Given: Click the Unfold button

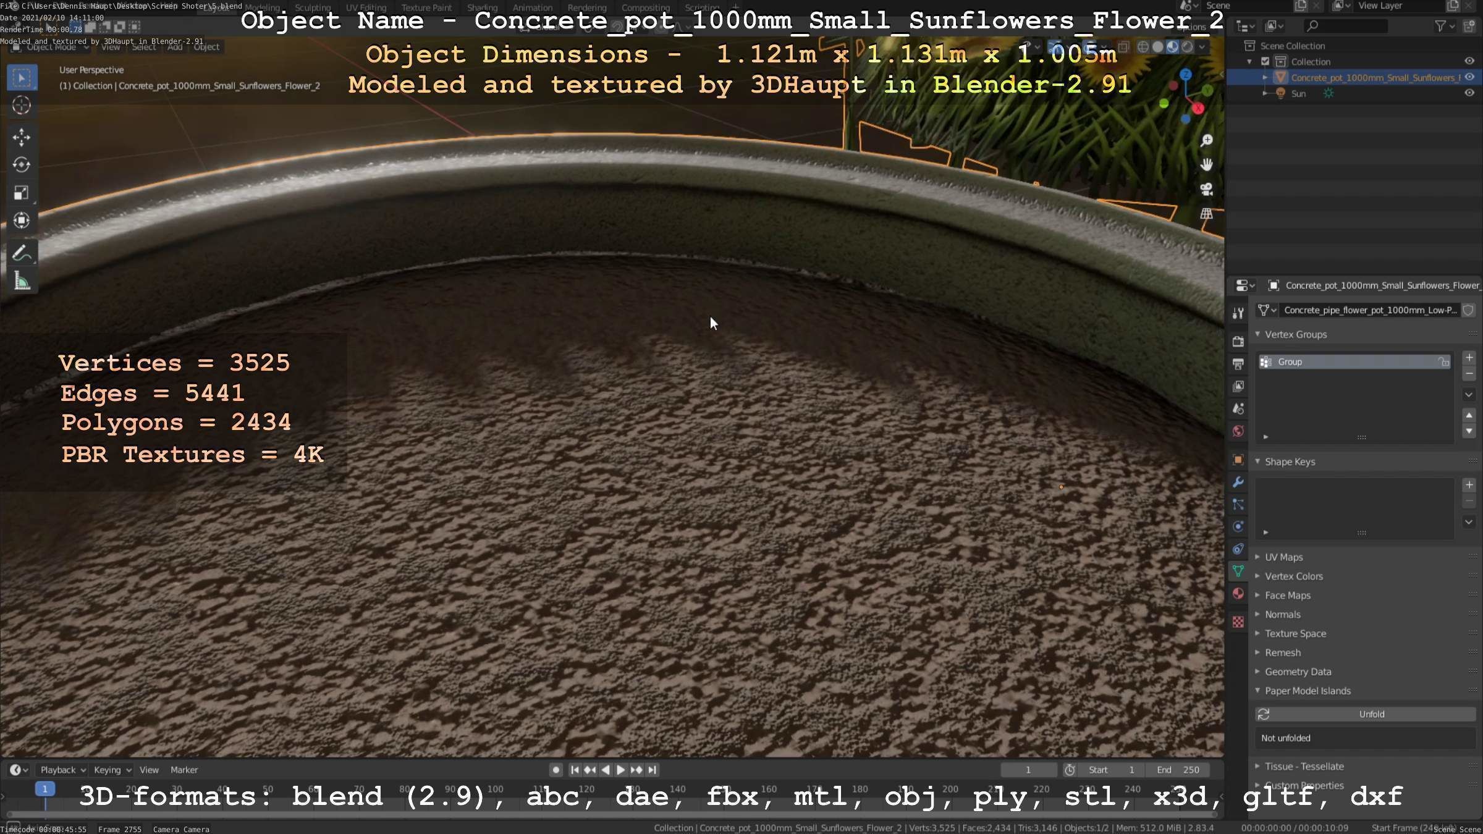Looking at the screenshot, I should coord(1366,714).
